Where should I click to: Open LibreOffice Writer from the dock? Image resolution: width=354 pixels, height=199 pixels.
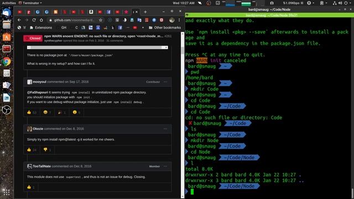coord(6,98)
